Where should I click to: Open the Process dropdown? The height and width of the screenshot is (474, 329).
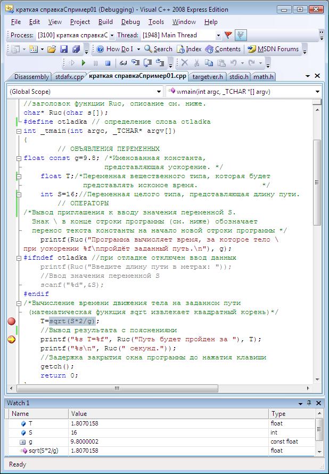[112, 35]
